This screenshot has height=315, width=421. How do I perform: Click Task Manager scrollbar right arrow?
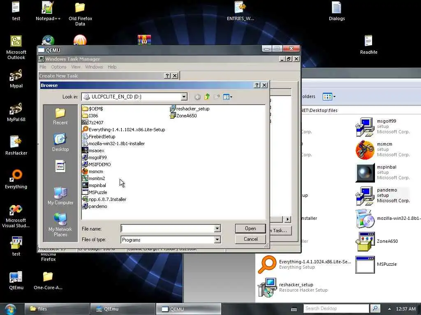click(x=287, y=219)
